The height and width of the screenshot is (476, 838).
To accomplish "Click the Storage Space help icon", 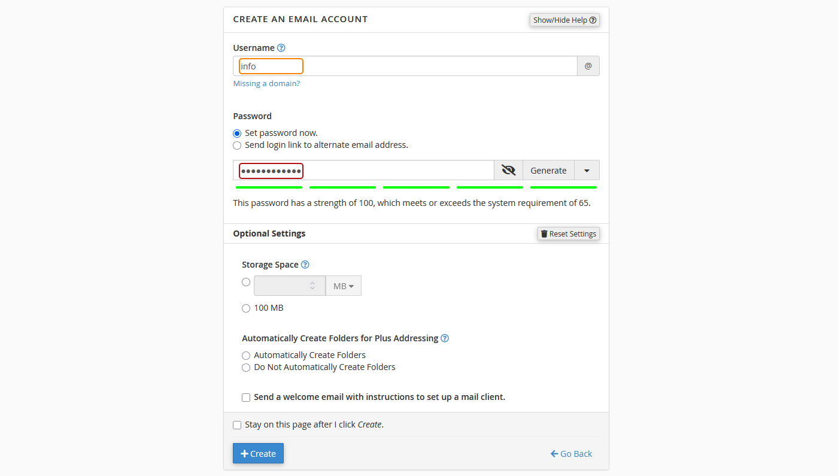I will [305, 265].
